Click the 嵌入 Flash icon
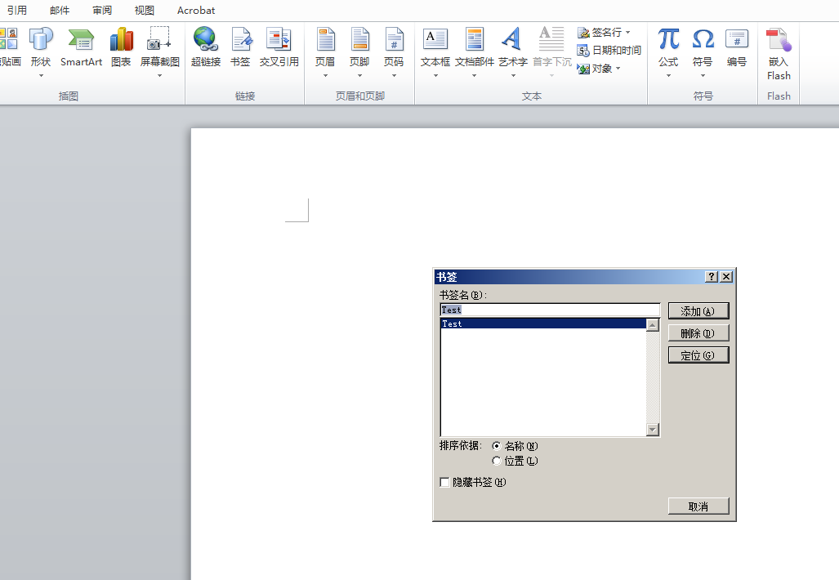This screenshot has width=839, height=580. tap(779, 54)
